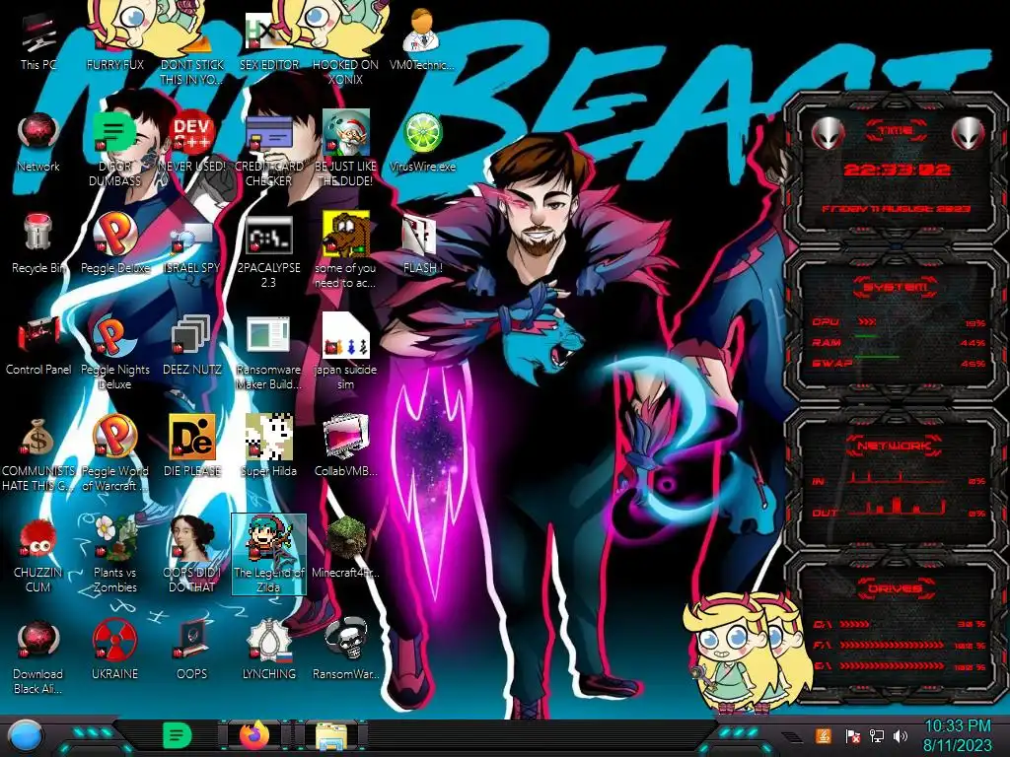Select the Download Black Ali... icon

coord(38,656)
